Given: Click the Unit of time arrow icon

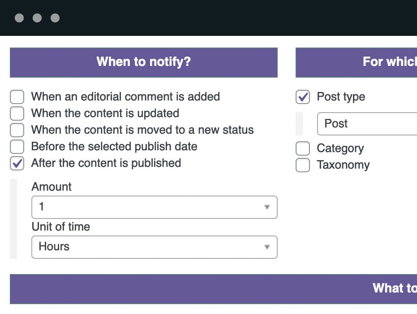Looking at the screenshot, I should [x=267, y=247].
